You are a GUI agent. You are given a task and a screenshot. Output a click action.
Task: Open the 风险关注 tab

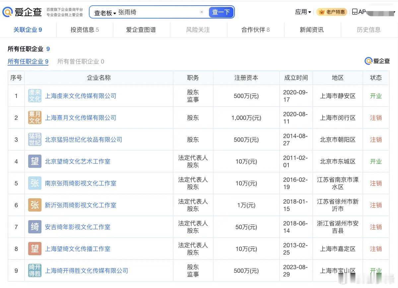(198, 30)
